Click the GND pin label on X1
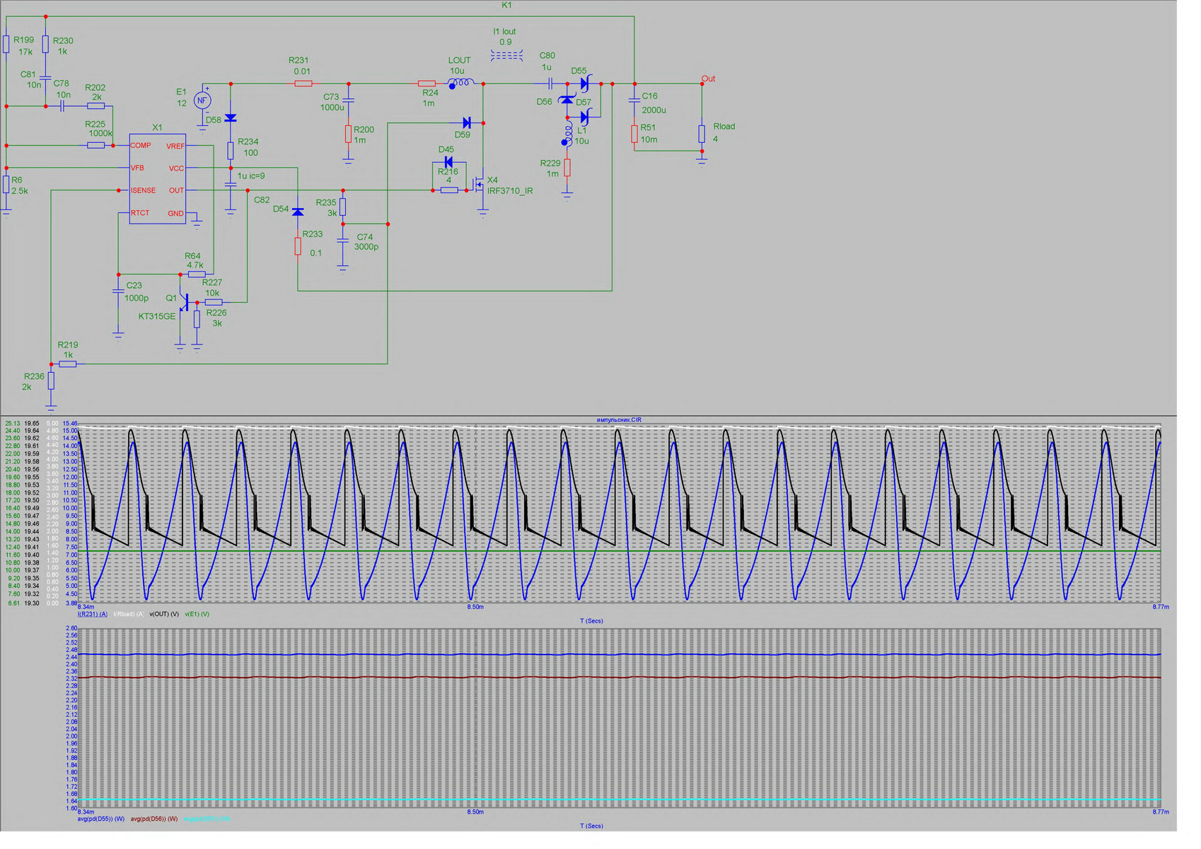The image size is (1201, 849). 175,214
